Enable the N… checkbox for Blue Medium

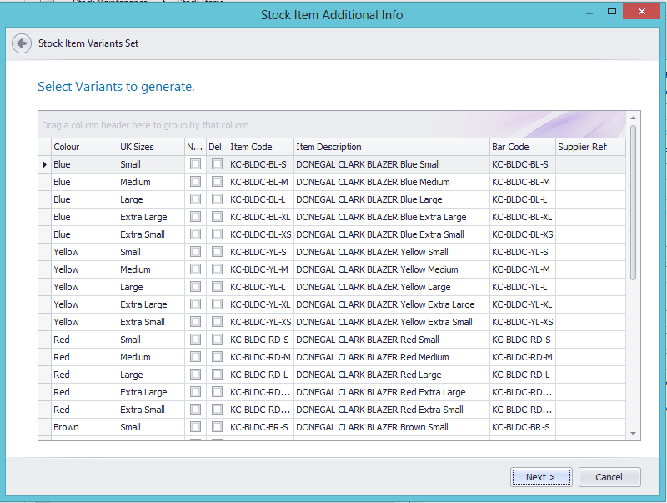point(195,182)
